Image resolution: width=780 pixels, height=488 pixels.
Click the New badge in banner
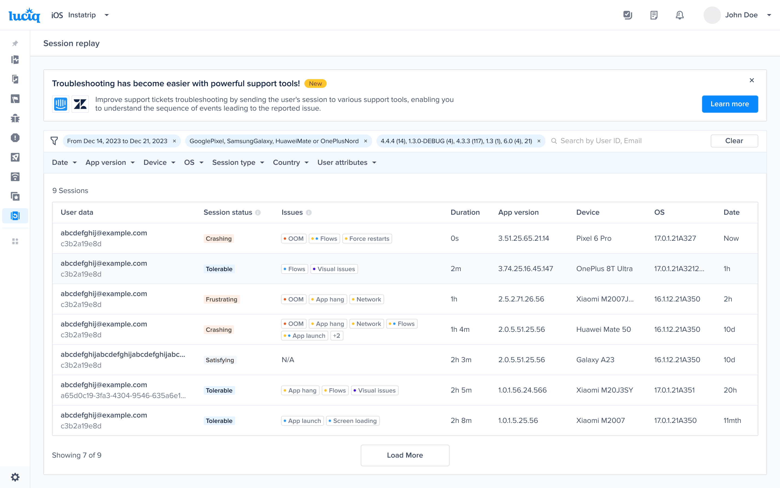click(315, 84)
